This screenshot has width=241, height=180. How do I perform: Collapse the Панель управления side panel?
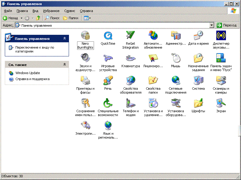point(64,39)
